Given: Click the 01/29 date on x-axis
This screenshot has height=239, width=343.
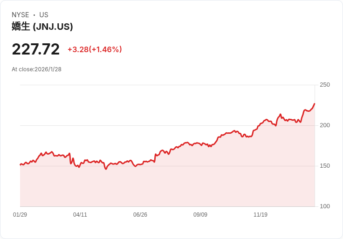Looking at the screenshot, I should [x=20, y=215].
